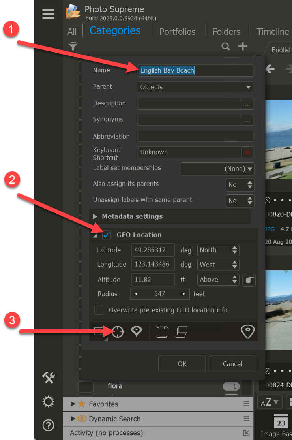Click the blue JPG file type label
This screenshot has width=292, height=440.
[x=270, y=229]
